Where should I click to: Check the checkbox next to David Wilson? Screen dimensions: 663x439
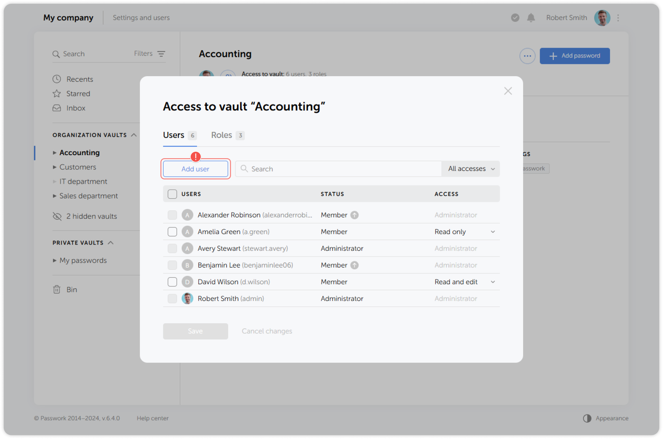coord(172,281)
